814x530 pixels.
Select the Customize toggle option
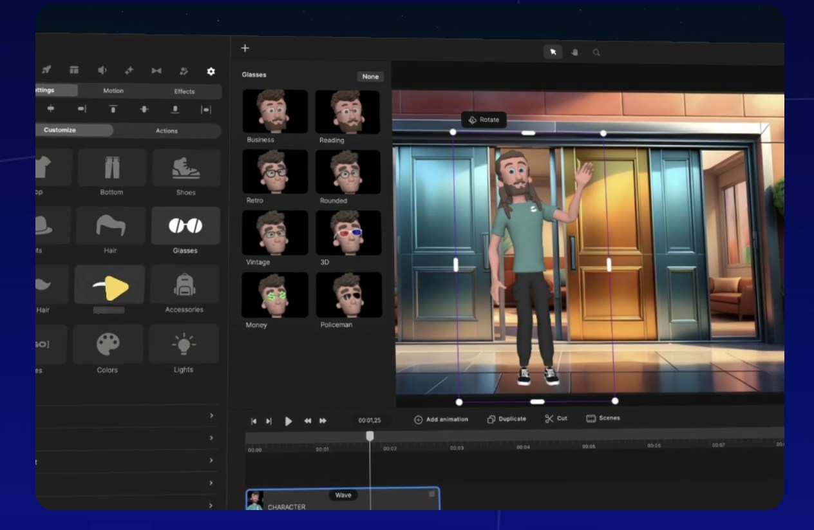(60, 130)
